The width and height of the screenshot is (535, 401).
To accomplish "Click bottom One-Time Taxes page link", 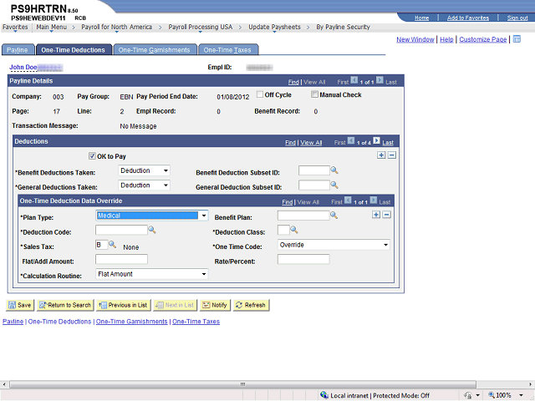I will pos(196,322).
